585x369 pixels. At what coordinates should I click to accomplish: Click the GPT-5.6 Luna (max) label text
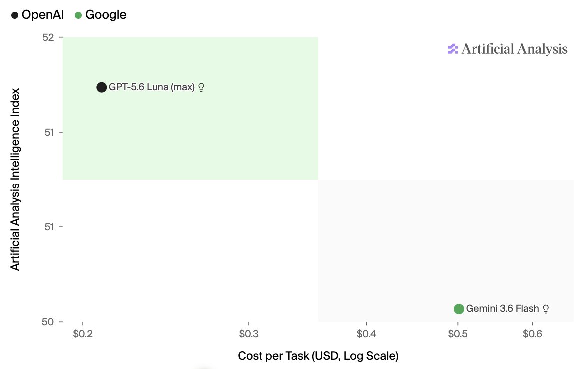152,87
